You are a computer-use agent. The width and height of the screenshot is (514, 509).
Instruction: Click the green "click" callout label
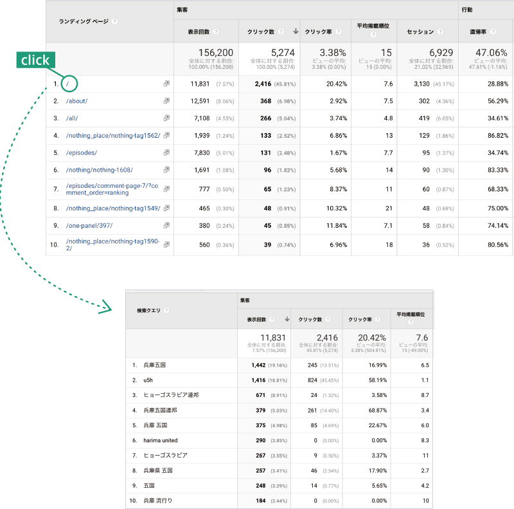(x=35, y=60)
